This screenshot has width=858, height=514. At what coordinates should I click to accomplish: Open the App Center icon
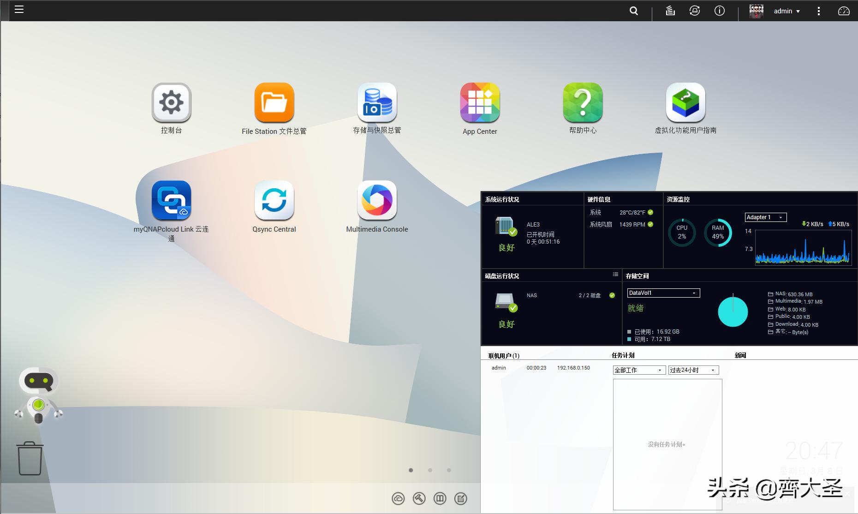click(480, 102)
